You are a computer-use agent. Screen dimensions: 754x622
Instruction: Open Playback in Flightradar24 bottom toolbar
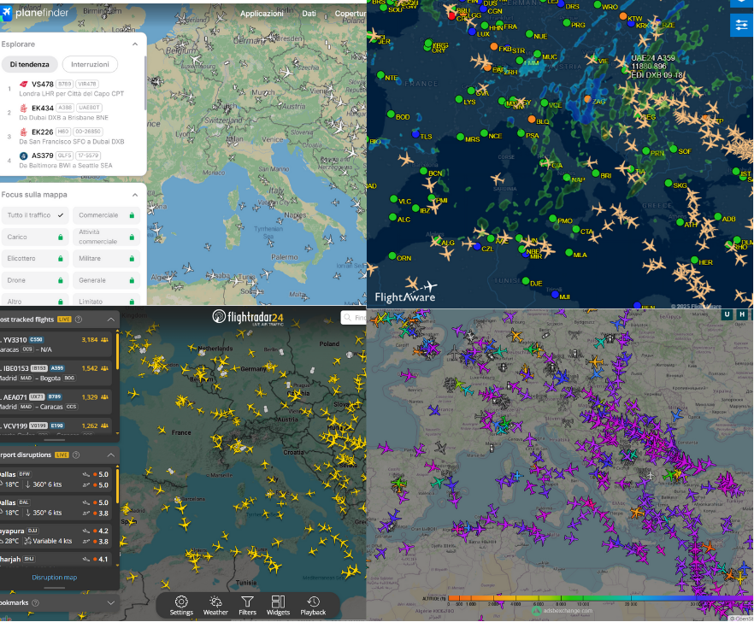313,606
